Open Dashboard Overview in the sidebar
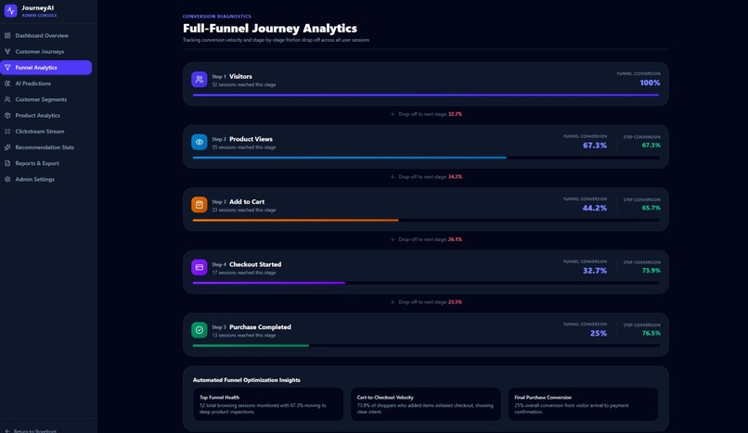Viewport: 748px width, 433px height. [x=45, y=35]
